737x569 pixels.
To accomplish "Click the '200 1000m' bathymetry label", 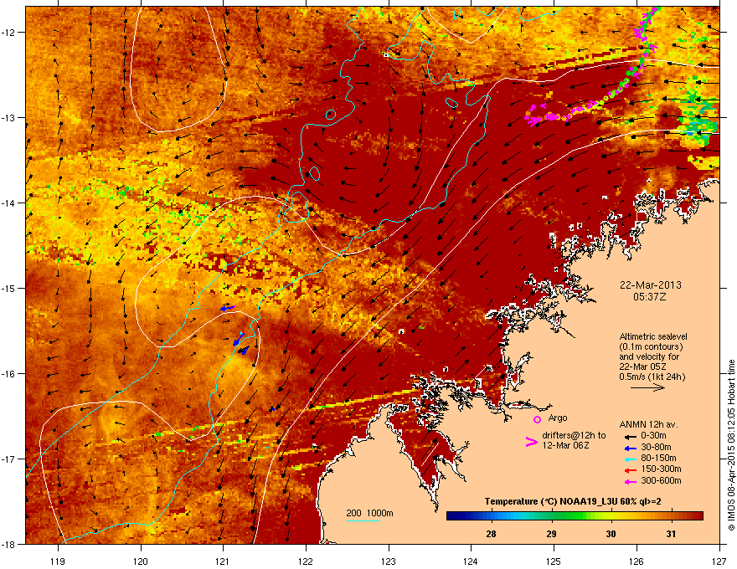I will [x=369, y=513].
